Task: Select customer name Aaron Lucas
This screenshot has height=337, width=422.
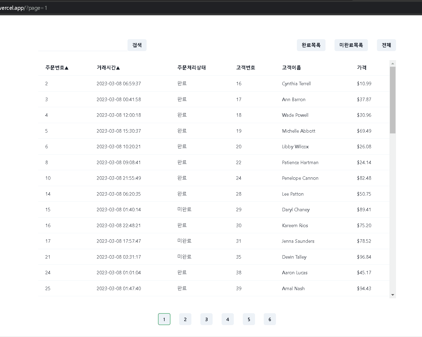Action: click(295, 273)
